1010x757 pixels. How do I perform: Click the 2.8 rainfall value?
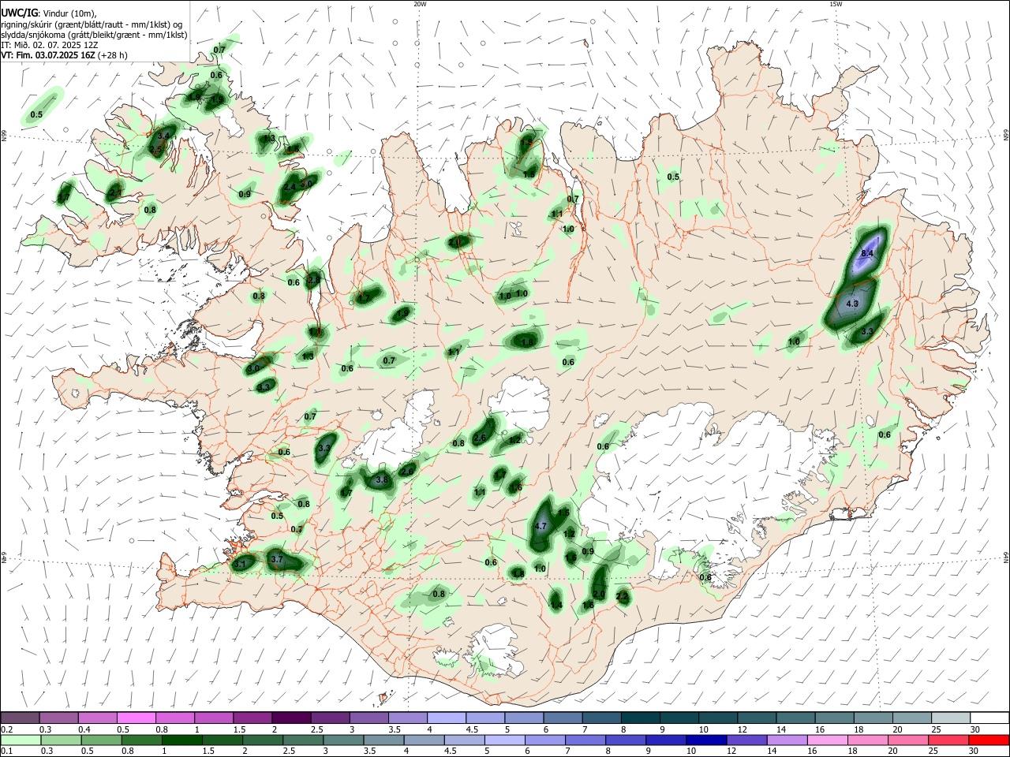pos(314,279)
